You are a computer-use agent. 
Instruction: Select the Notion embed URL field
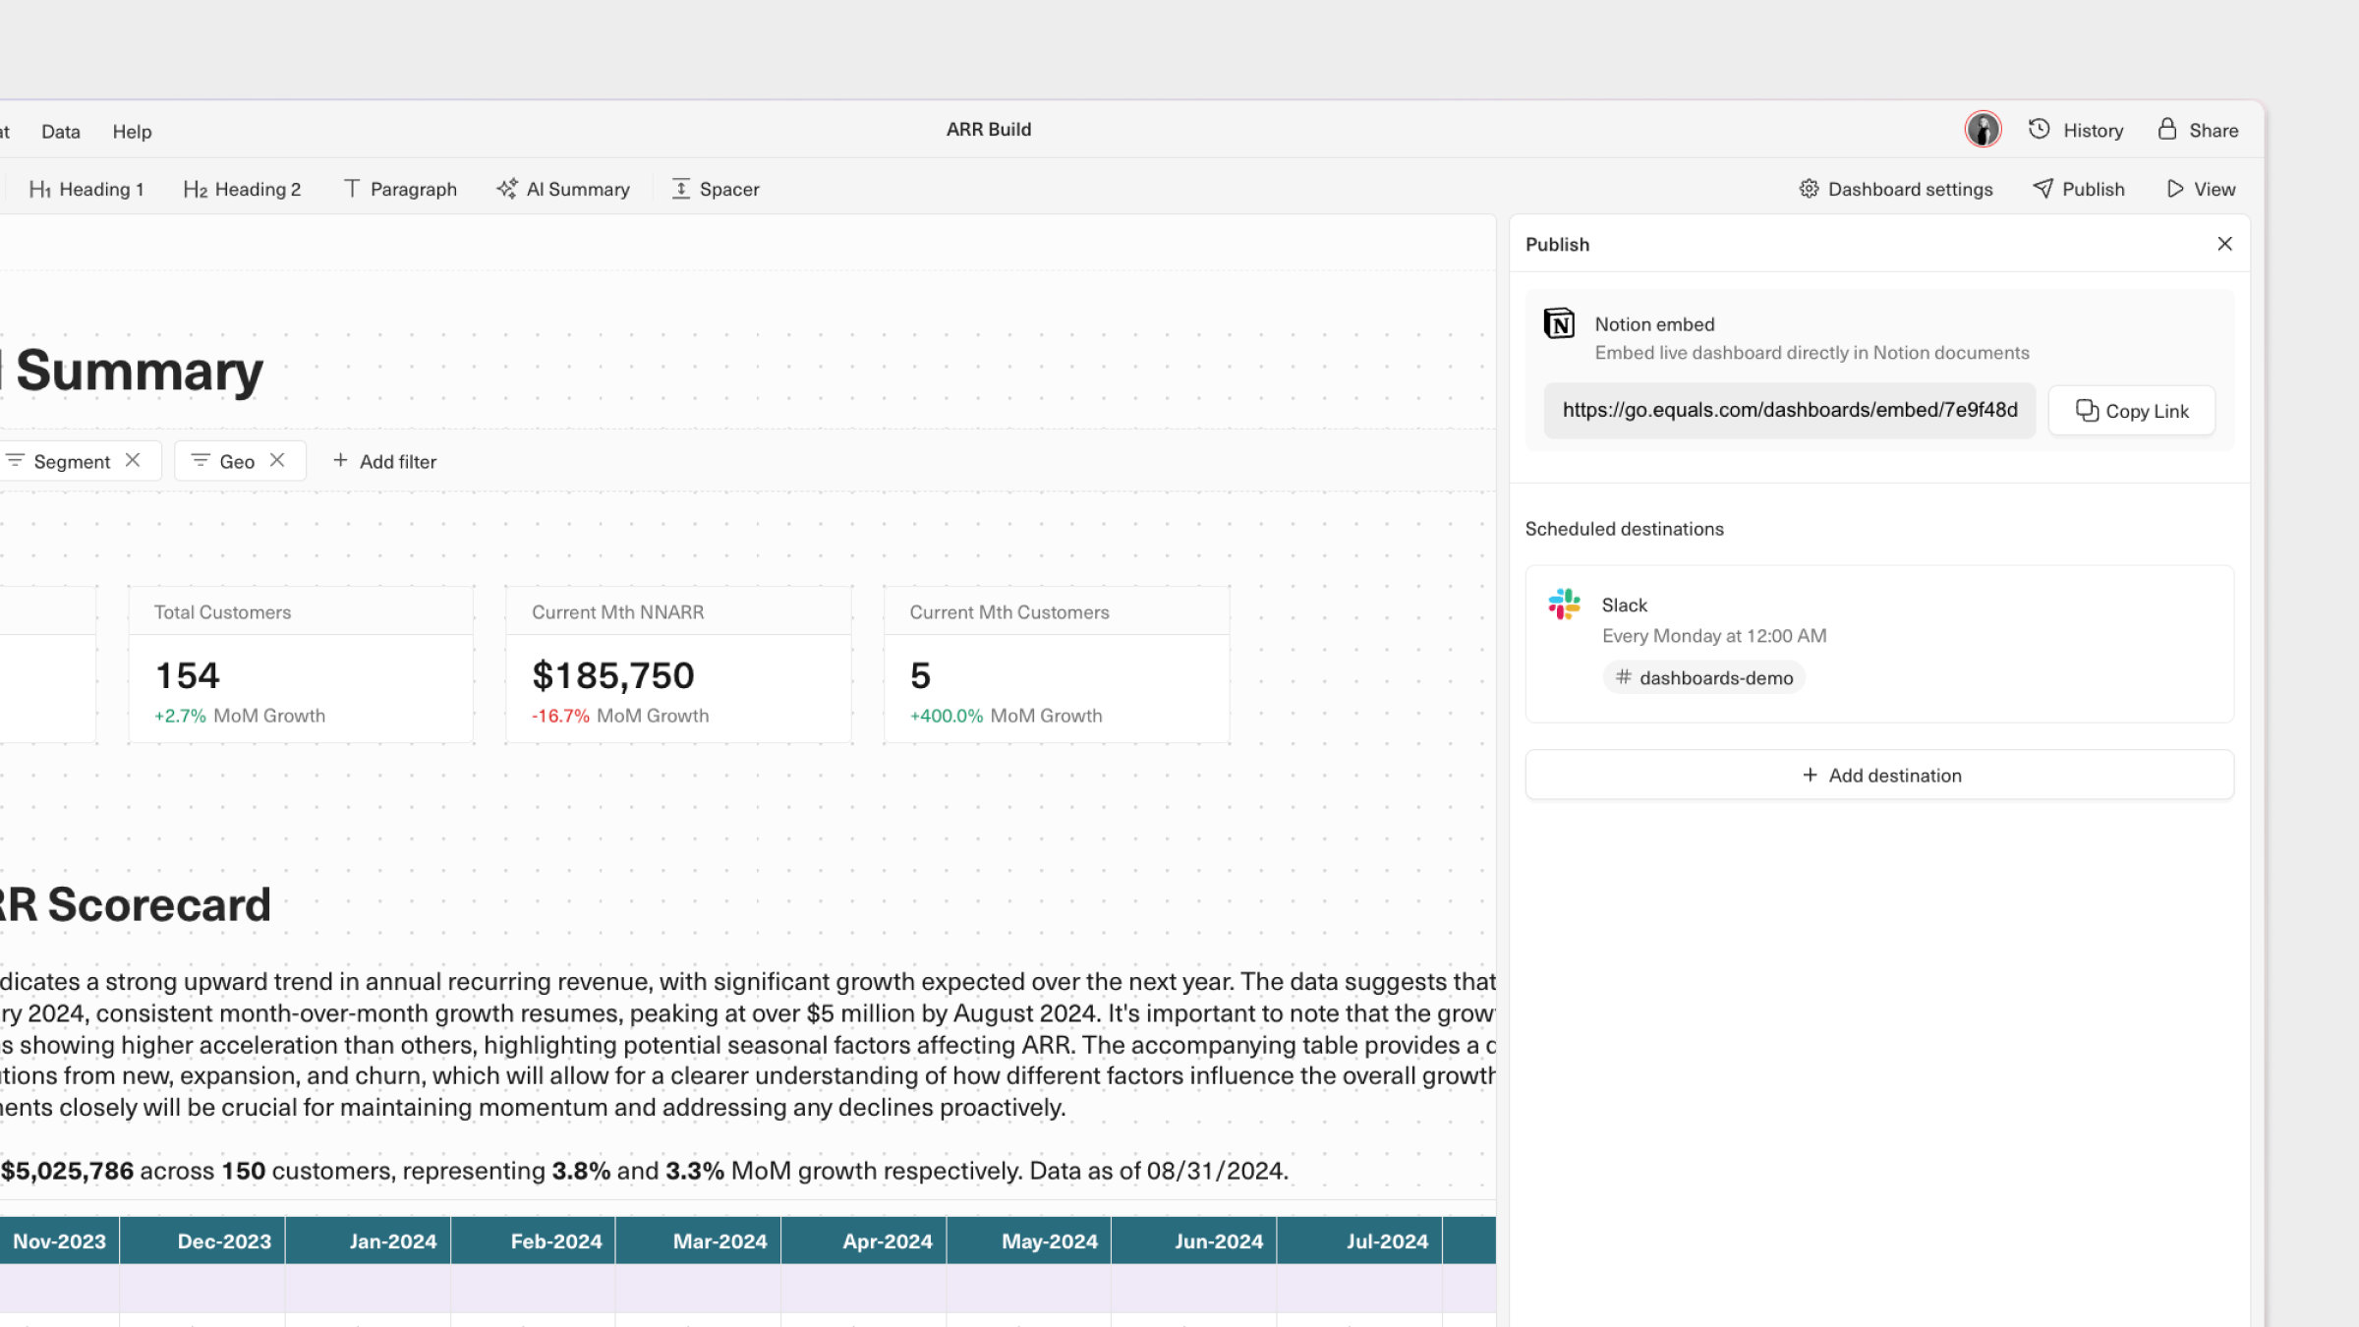point(1789,410)
